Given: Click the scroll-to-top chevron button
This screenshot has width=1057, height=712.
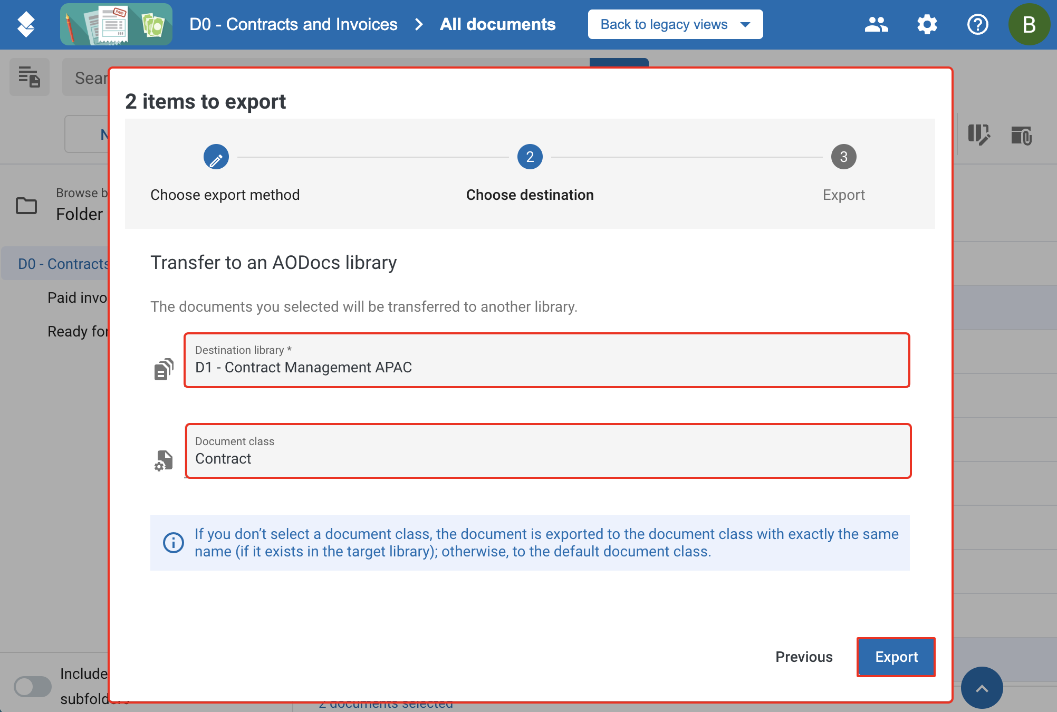Looking at the screenshot, I should tap(982, 688).
